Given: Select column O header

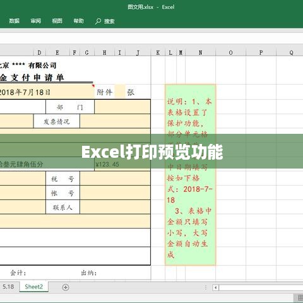Looking at the screenshot, I should point(231,52).
